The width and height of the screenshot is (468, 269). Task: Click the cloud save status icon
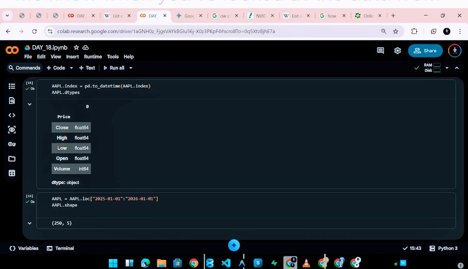pyautogui.click(x=86, y=47)
